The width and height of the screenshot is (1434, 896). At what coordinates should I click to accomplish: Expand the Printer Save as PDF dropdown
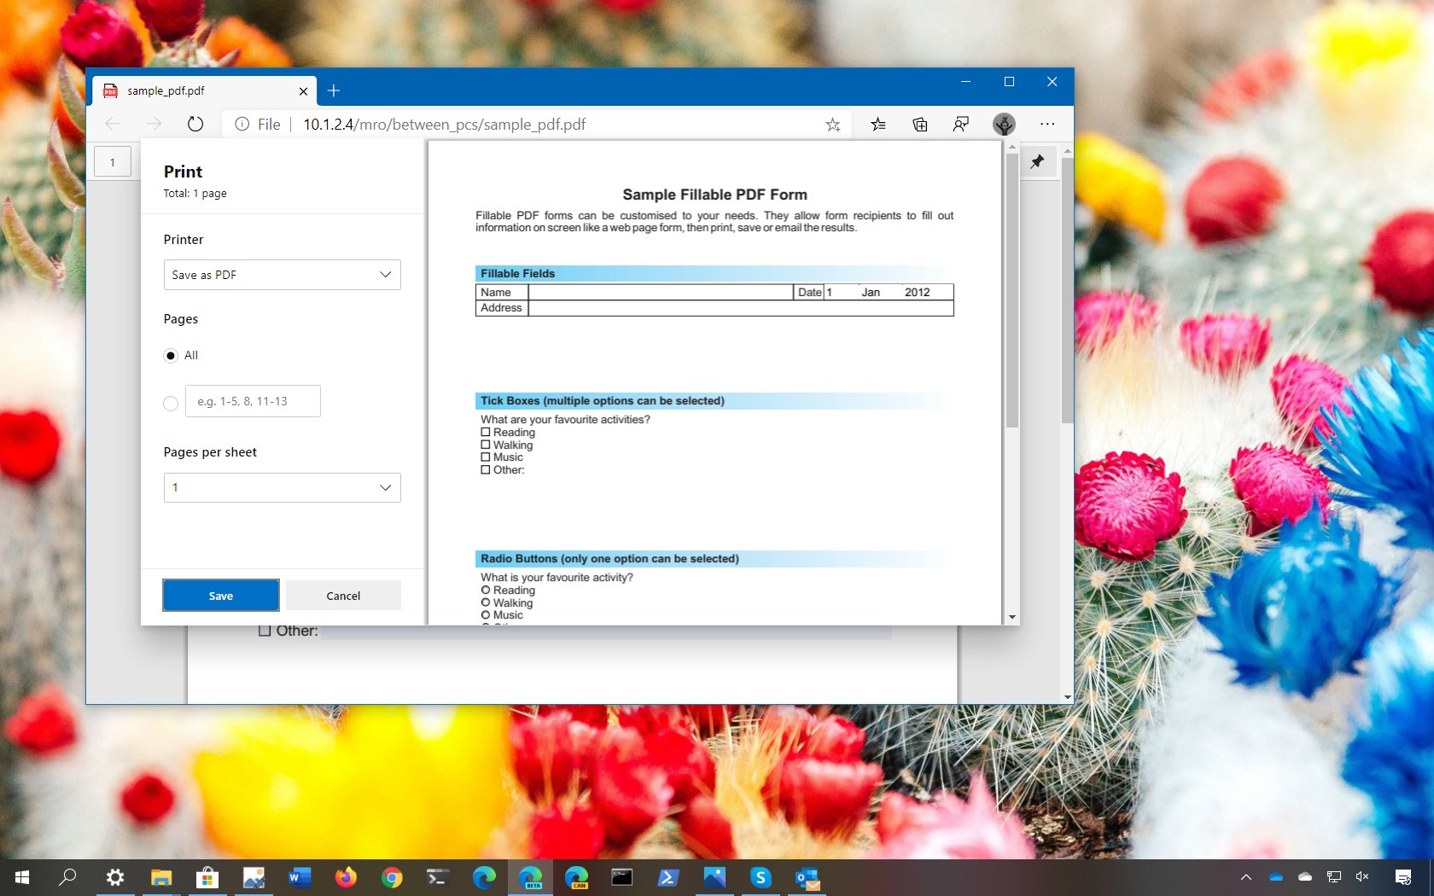pos(282,275)
